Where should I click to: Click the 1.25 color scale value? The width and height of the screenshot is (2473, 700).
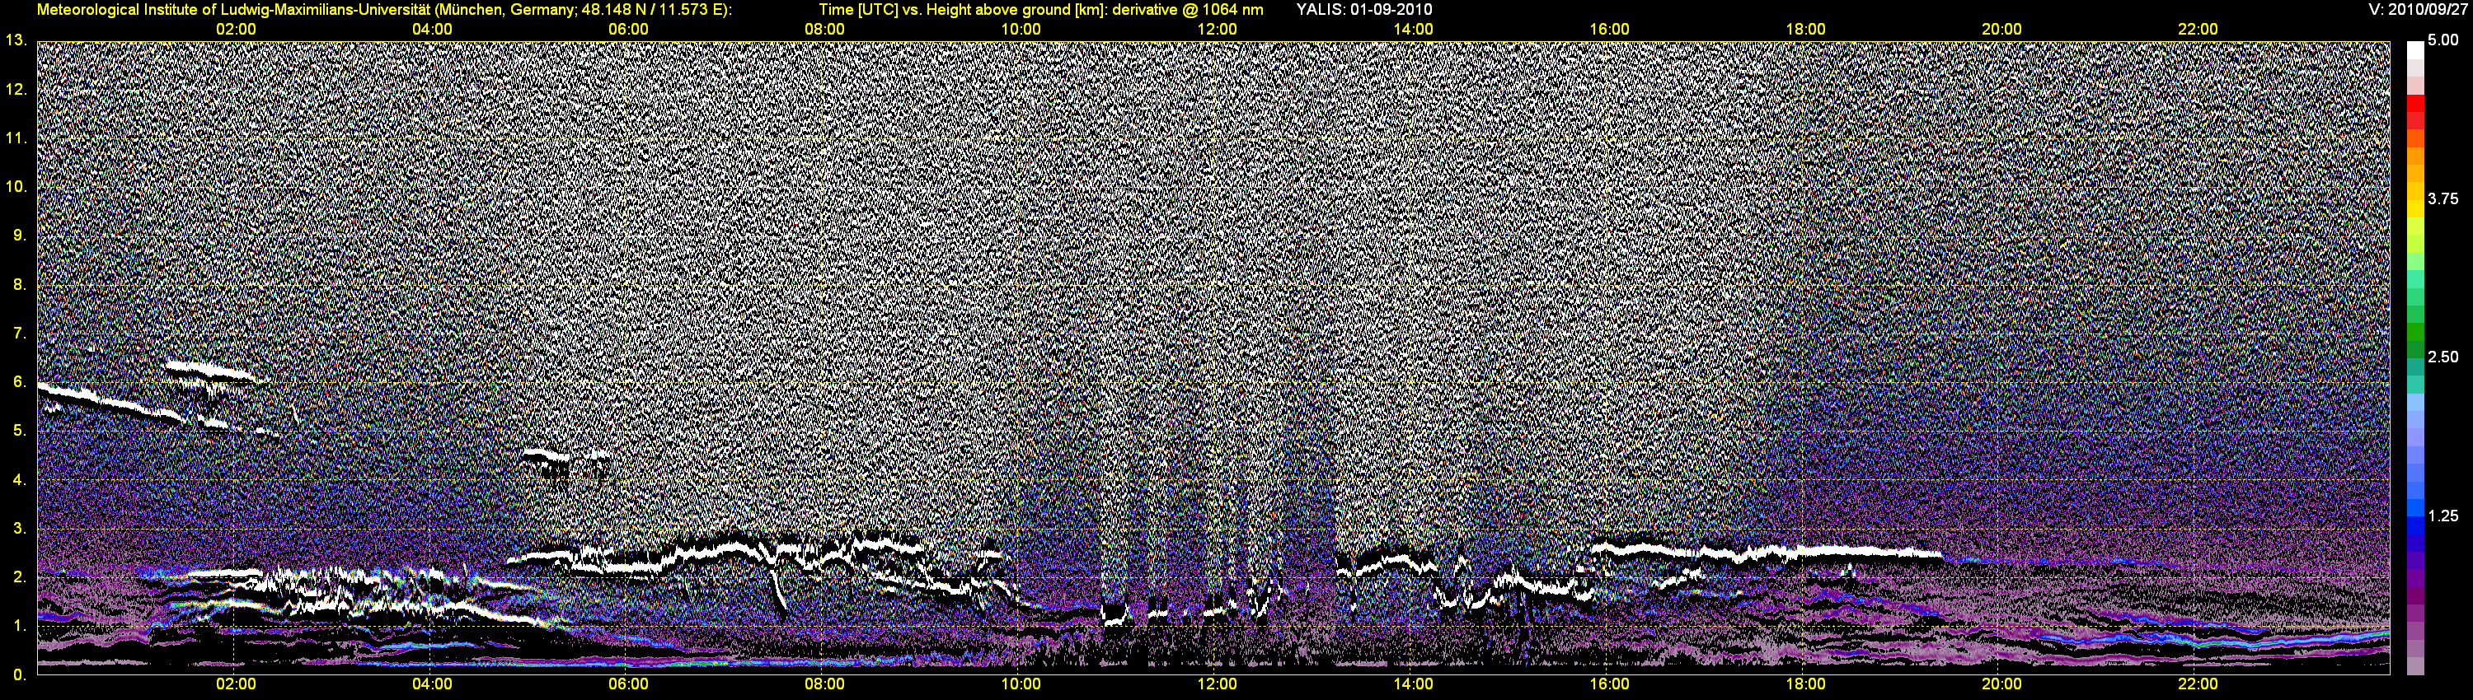(x=2443, y=516)
